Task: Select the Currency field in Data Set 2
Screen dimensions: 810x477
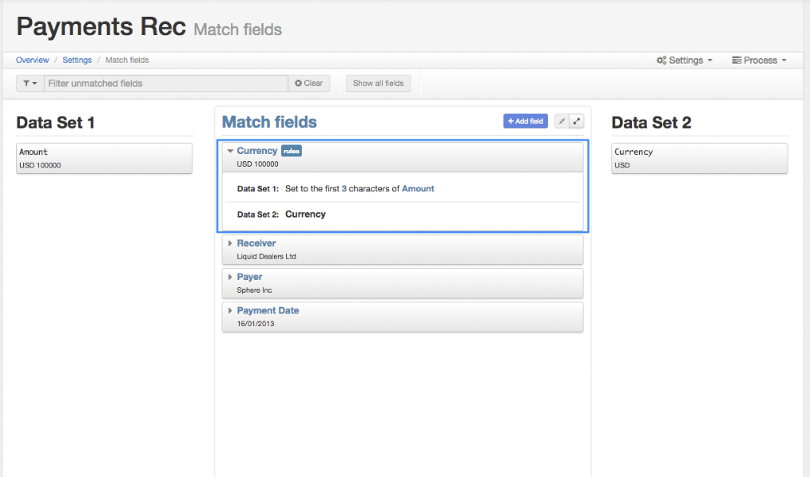Action: (700, 158)
